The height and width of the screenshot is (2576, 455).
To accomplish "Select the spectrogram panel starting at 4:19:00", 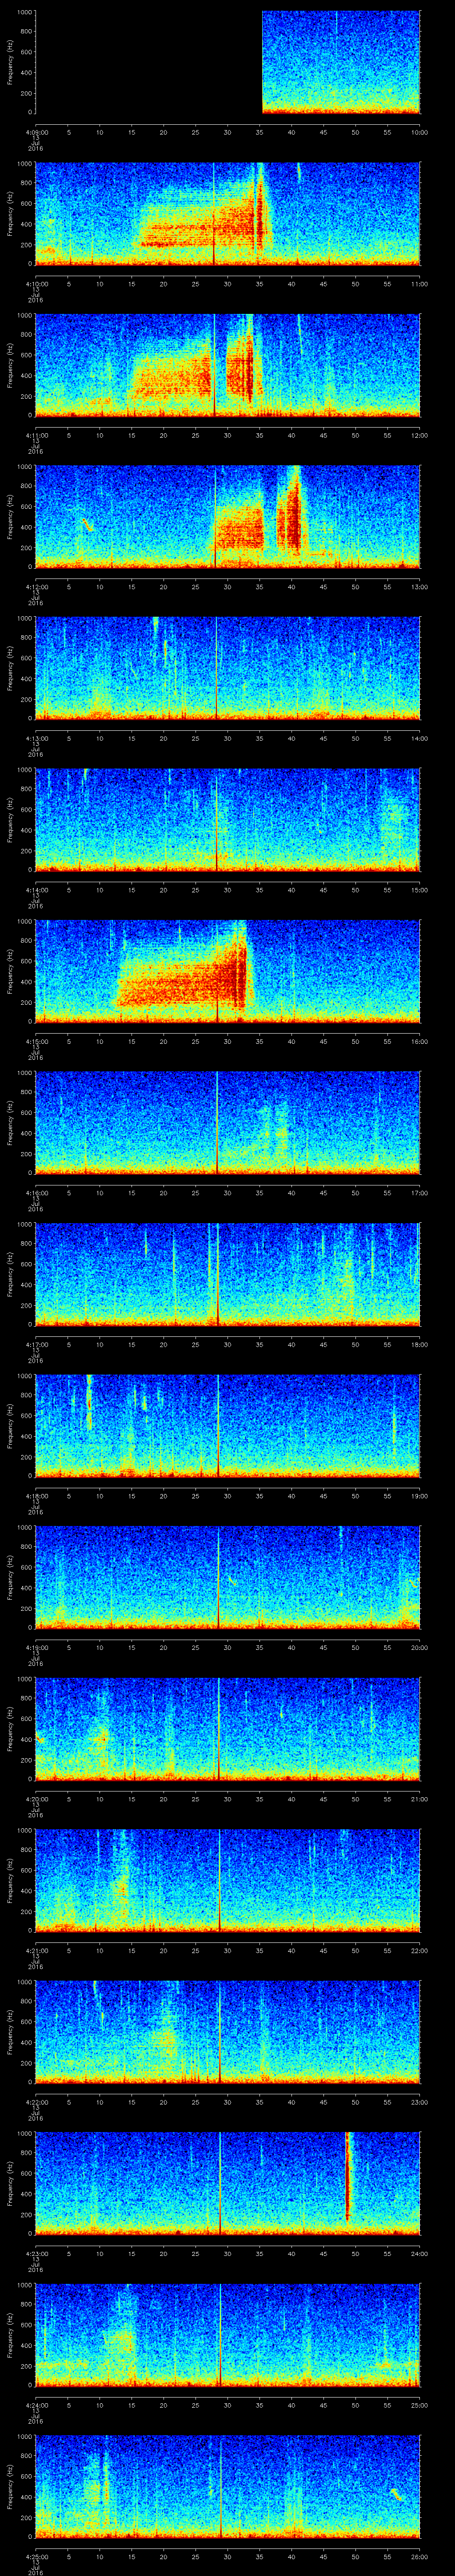I will point(228,1577).
